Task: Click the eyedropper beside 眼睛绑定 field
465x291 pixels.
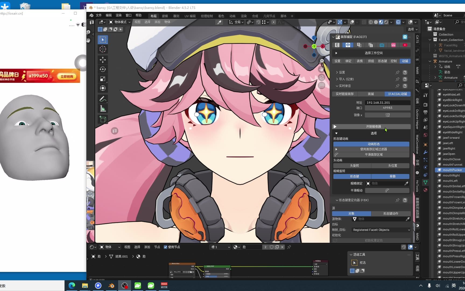Action: [x=406, y=183]
